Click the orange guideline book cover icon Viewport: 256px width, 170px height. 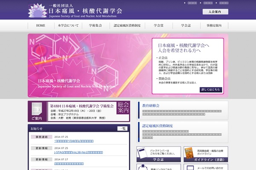[x=189, y=153]
